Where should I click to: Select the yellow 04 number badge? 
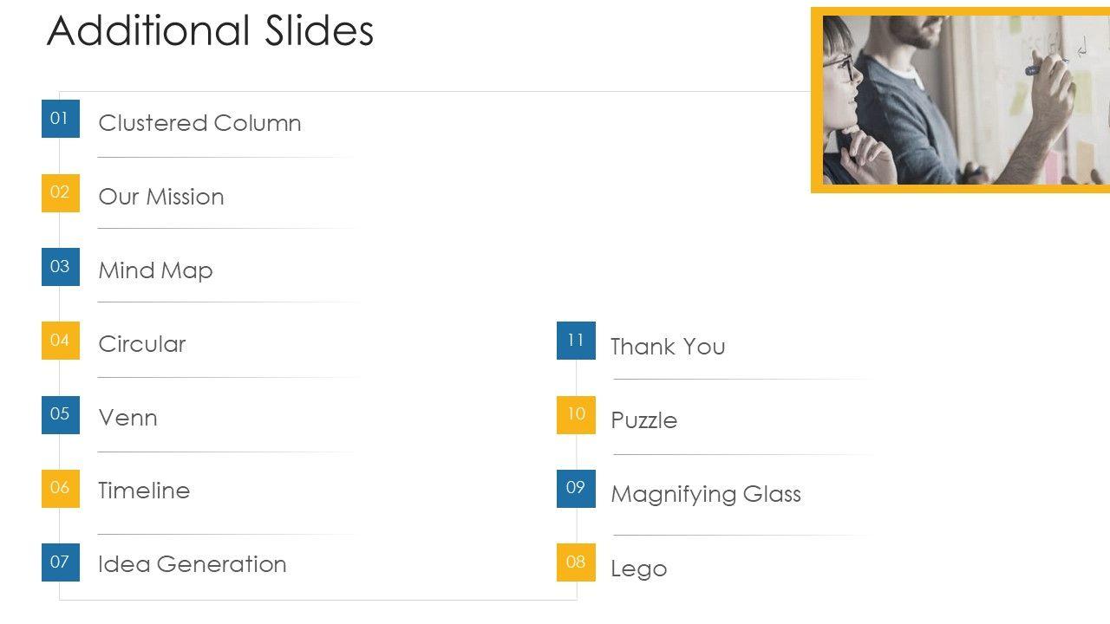[61, 341]
